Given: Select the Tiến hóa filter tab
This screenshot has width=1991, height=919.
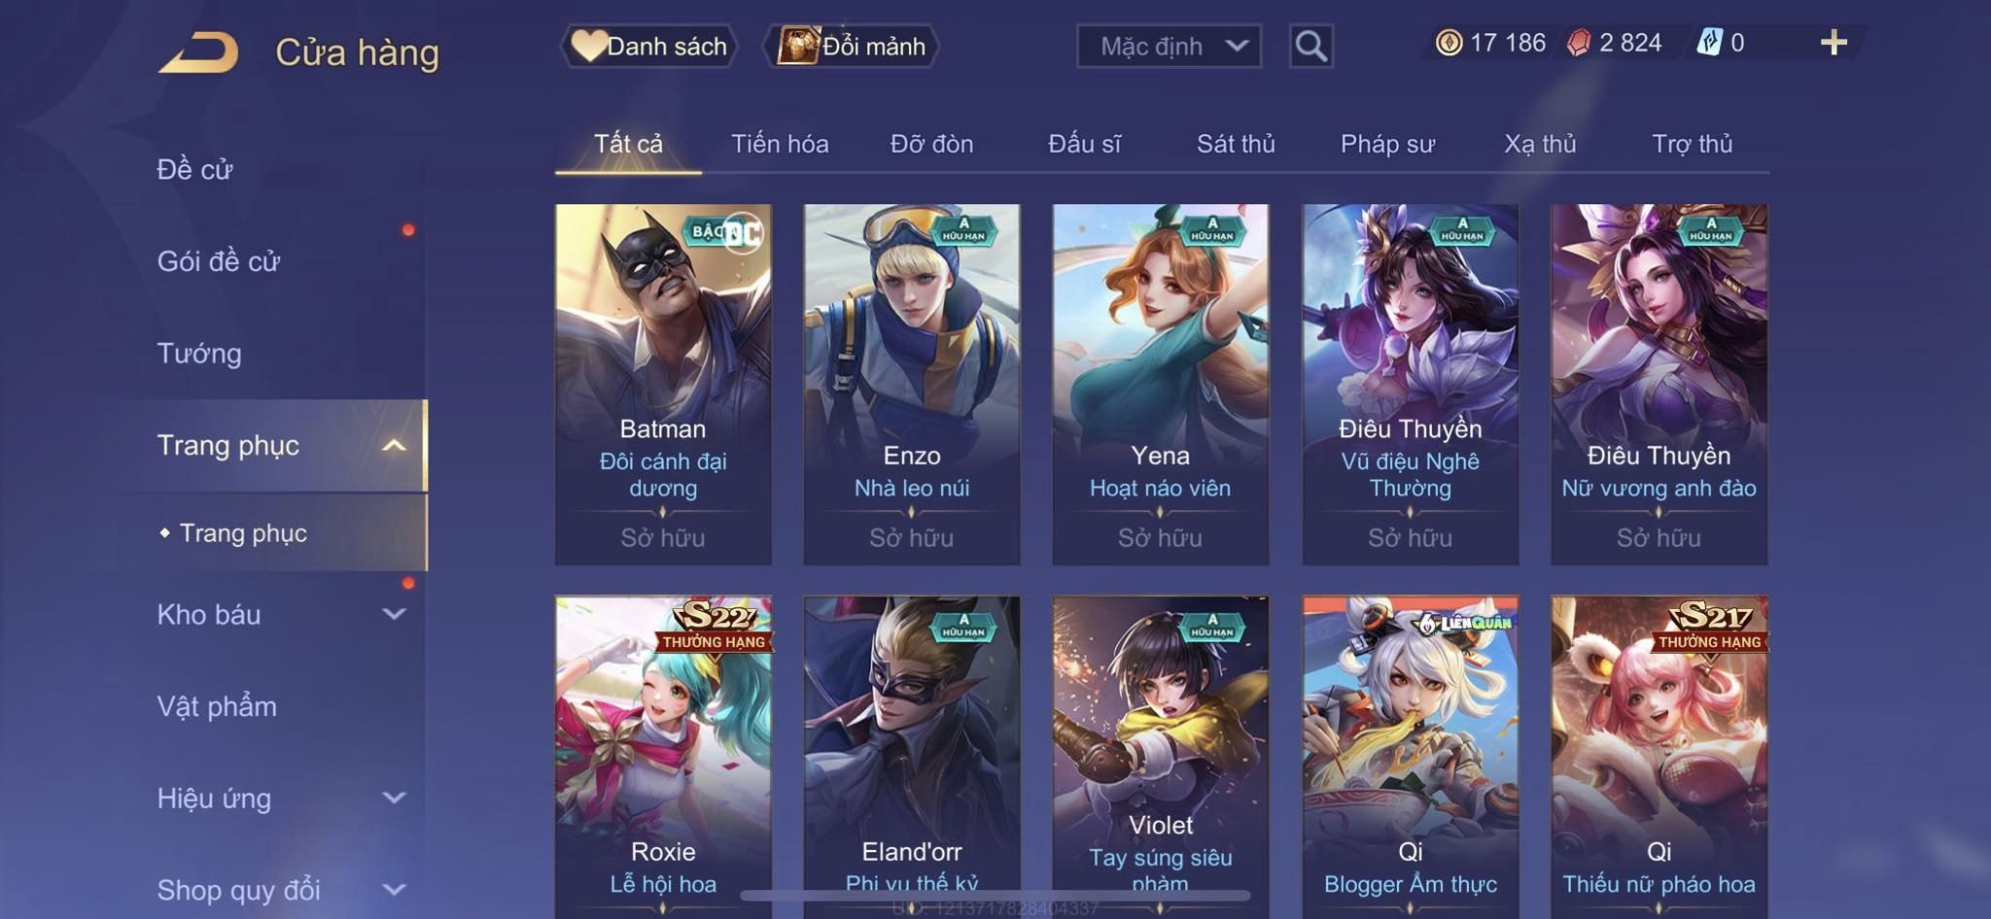Looking at the screenshot, I should (780, 144).
